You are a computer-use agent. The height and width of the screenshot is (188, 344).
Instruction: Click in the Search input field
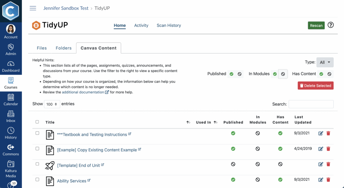coord(311,104)
